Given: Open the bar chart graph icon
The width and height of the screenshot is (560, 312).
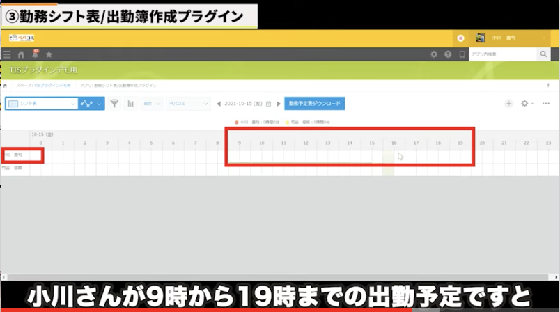Looking at the screenshot, I should point(130,104).
